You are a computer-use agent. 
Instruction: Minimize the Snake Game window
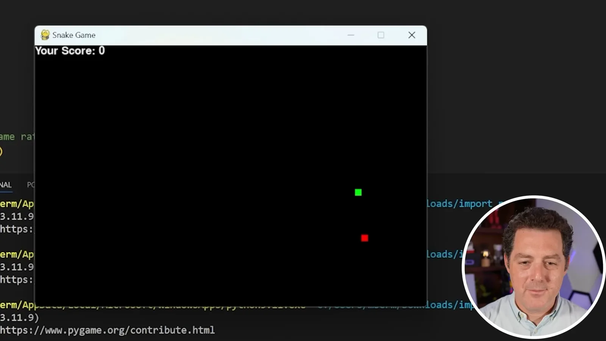(351, 35)
